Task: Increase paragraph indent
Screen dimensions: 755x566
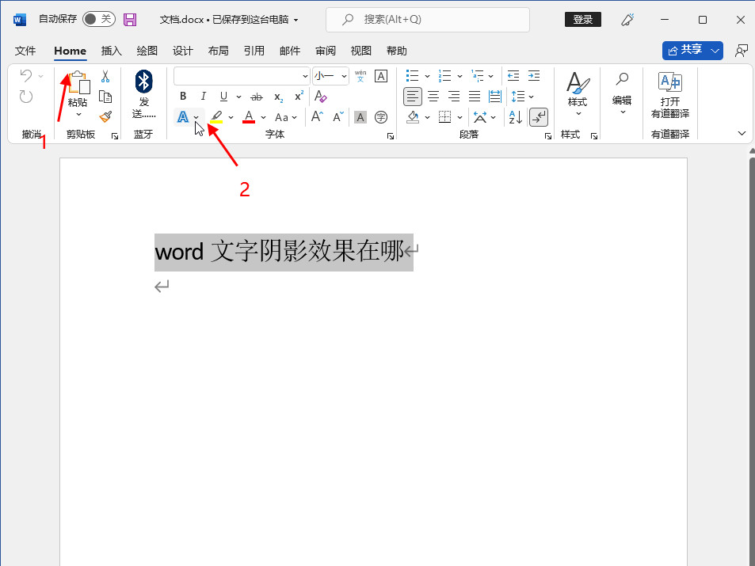Action: pyautogui.click(x=534, y=75)
